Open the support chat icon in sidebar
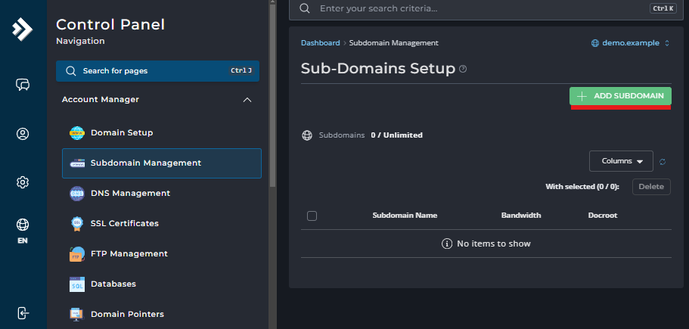 [23, 85]
